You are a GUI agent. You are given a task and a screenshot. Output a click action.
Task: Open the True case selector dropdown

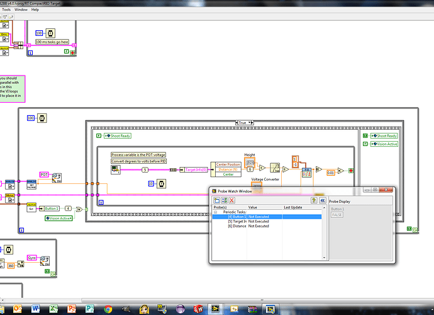(x=250, y=123)
